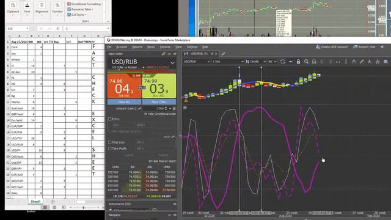Click the green Buy USD price tile
This screenshot has height=220, width=391.
[x=159, y=86]
